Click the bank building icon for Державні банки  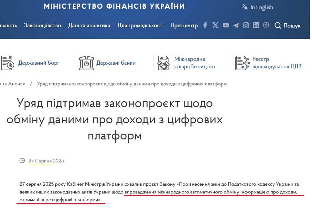pyautogui.click(x=86, y=62)
